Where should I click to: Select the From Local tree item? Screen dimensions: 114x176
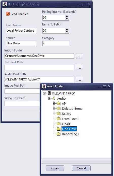(70, 119)
